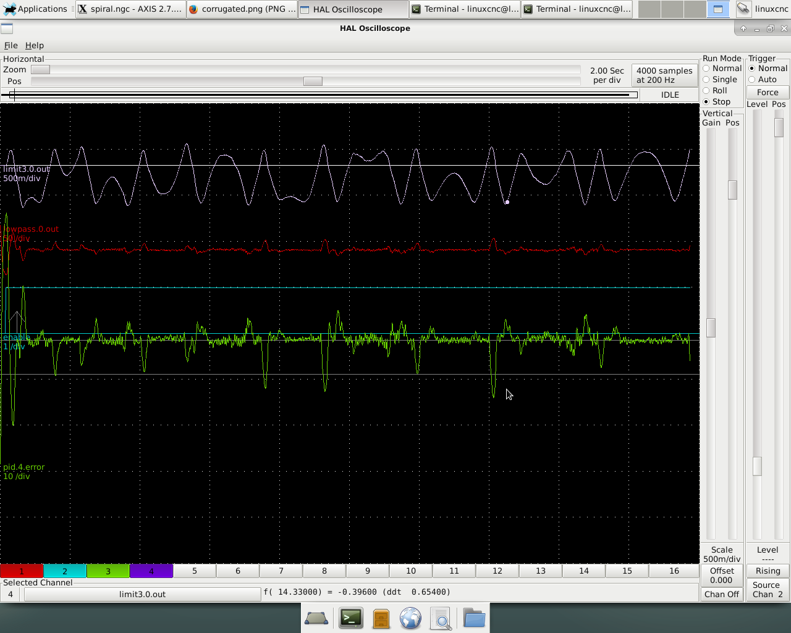791x633 pixels.
Task: Open the home directory drawer icon
Action: 381,618
